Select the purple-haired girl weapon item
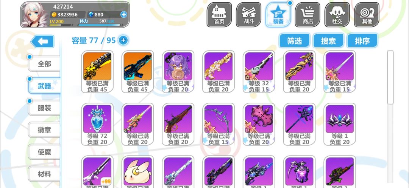This screenshot has height=188, width=409. [178, 72]
